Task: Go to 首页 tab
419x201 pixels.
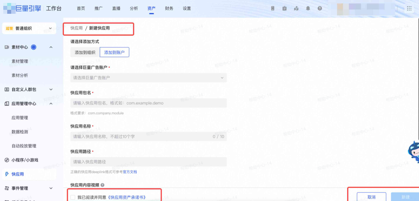Action: click(x=81, y=9)
